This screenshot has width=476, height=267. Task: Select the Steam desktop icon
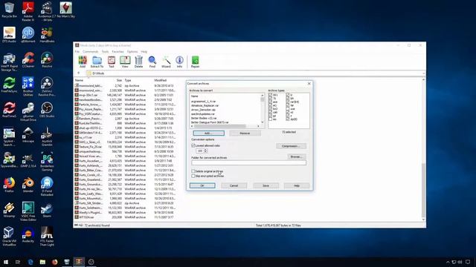tap(47, 210)
